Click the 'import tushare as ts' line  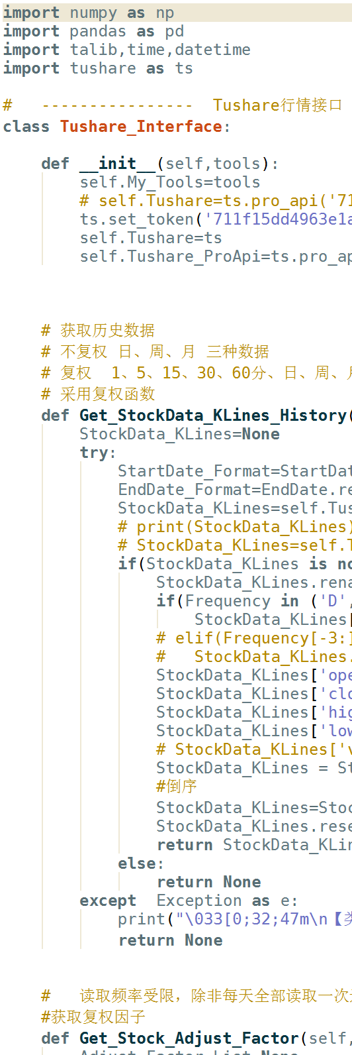98,68
